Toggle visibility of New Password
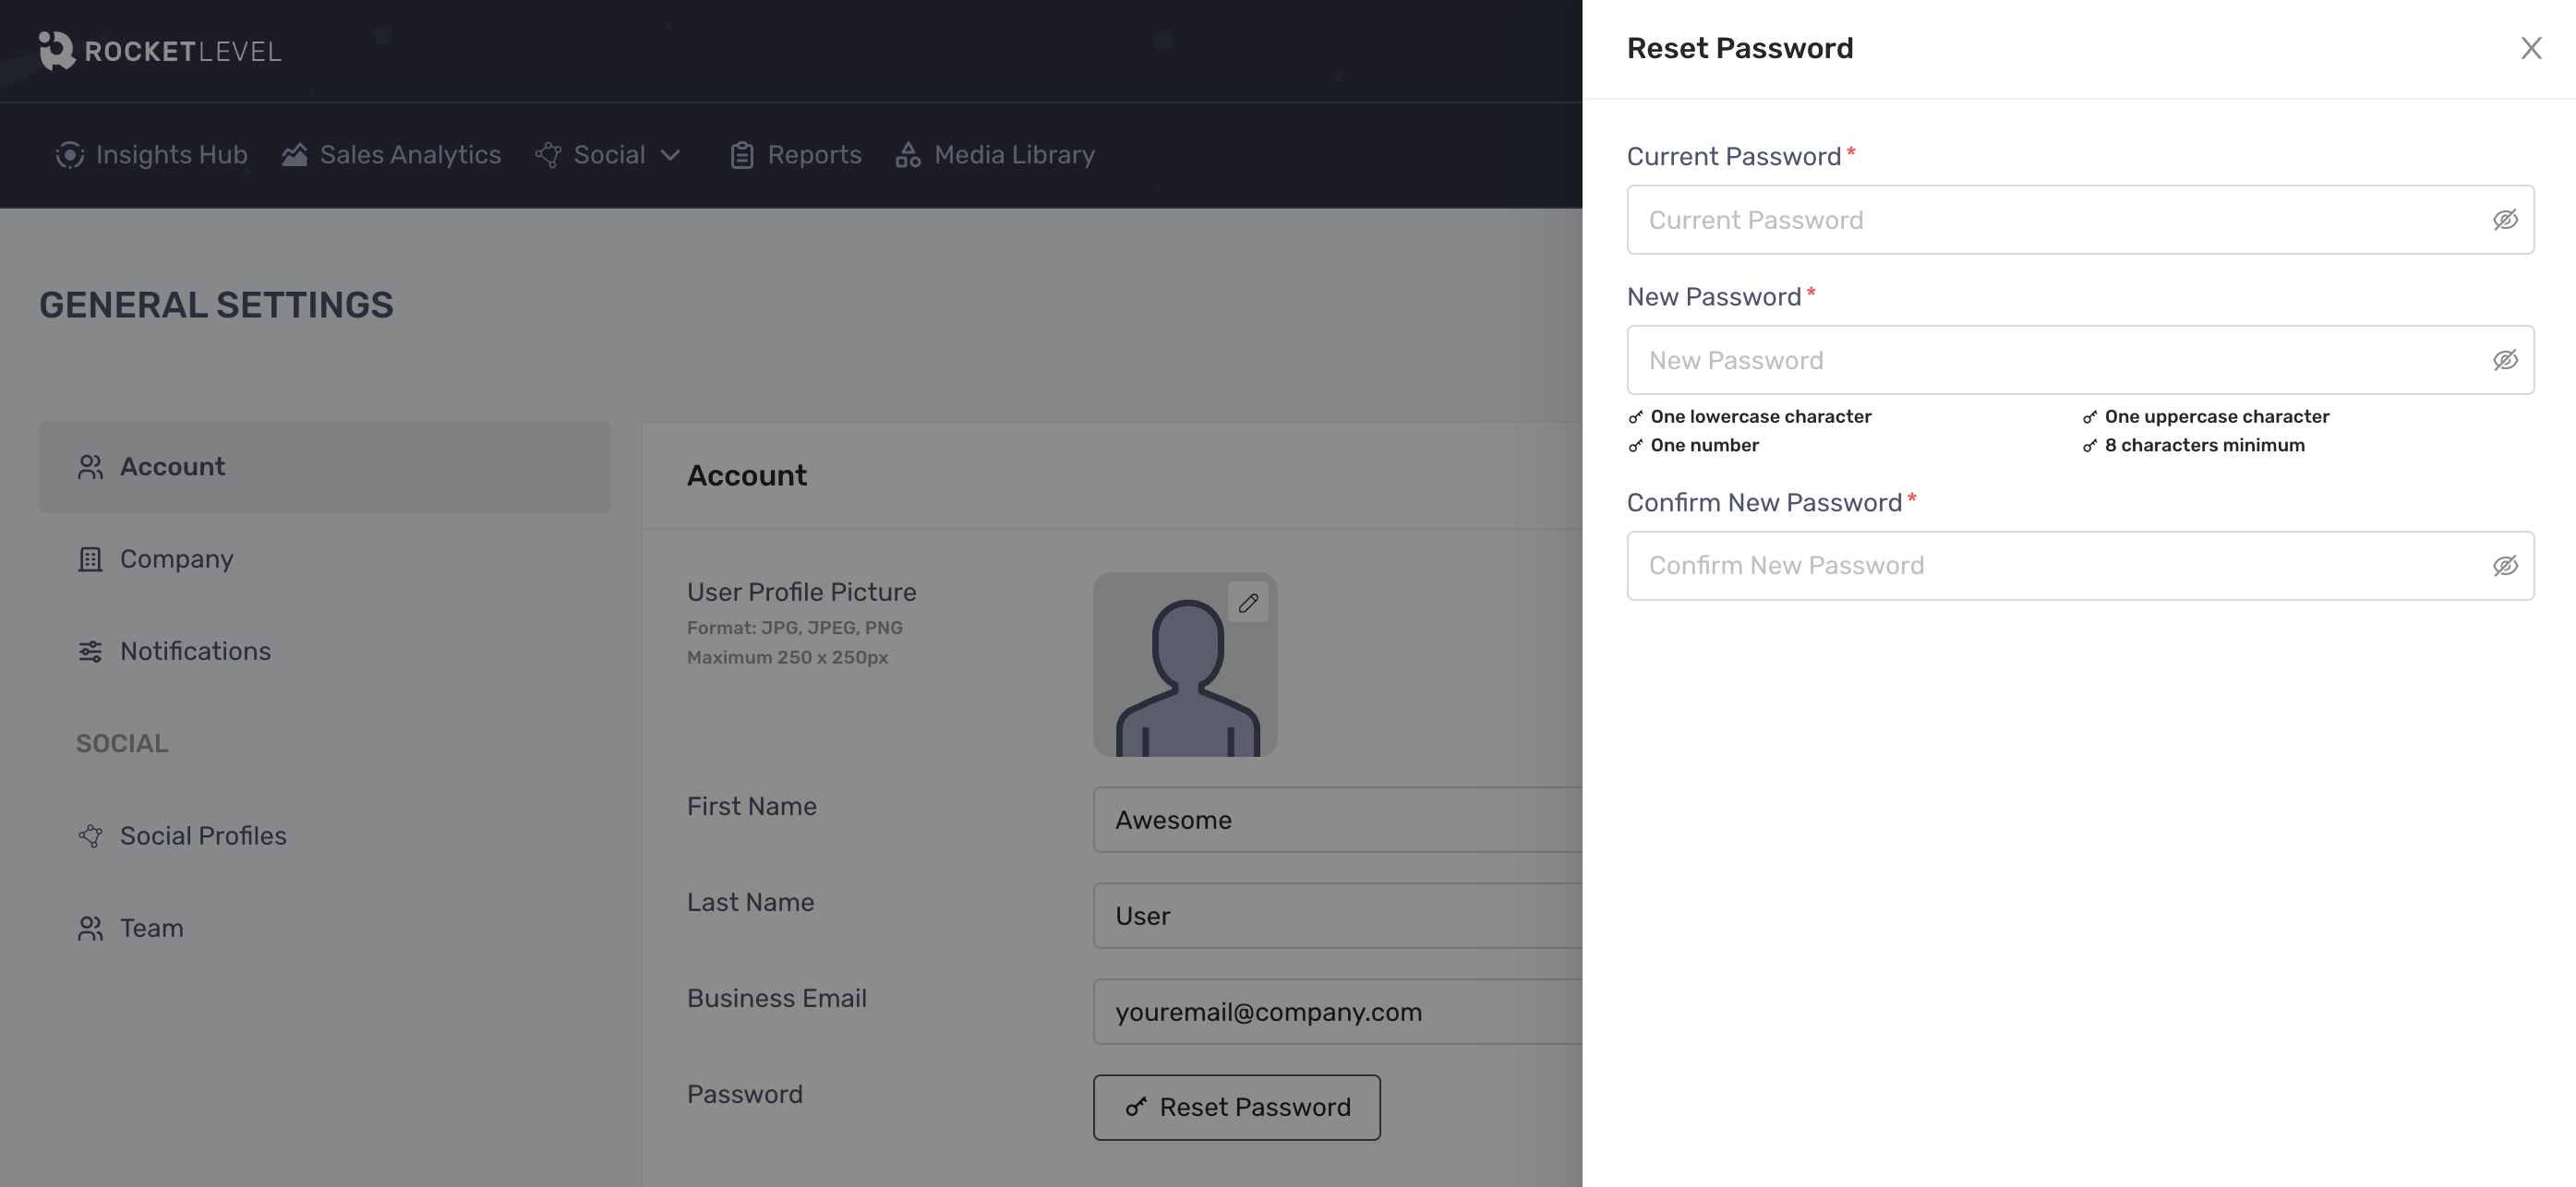Screen dimensions: 2576x1187 click(2505, 360)
